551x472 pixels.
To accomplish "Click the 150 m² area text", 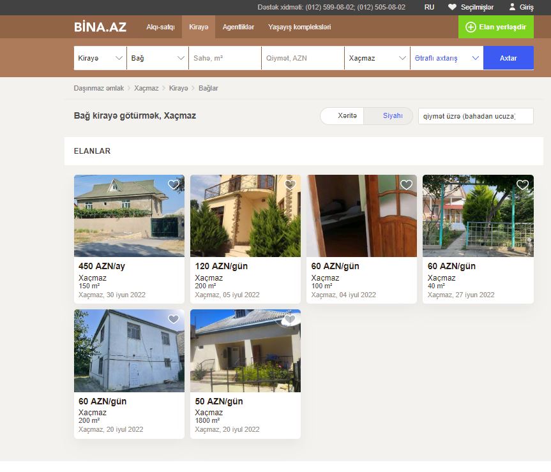I will pos(89,286).
